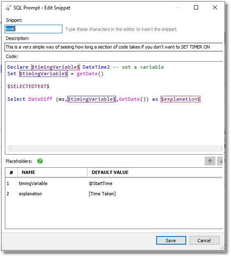Save the snippet
Viewport: 231px width, 257px height.
(x=171, y=240)
